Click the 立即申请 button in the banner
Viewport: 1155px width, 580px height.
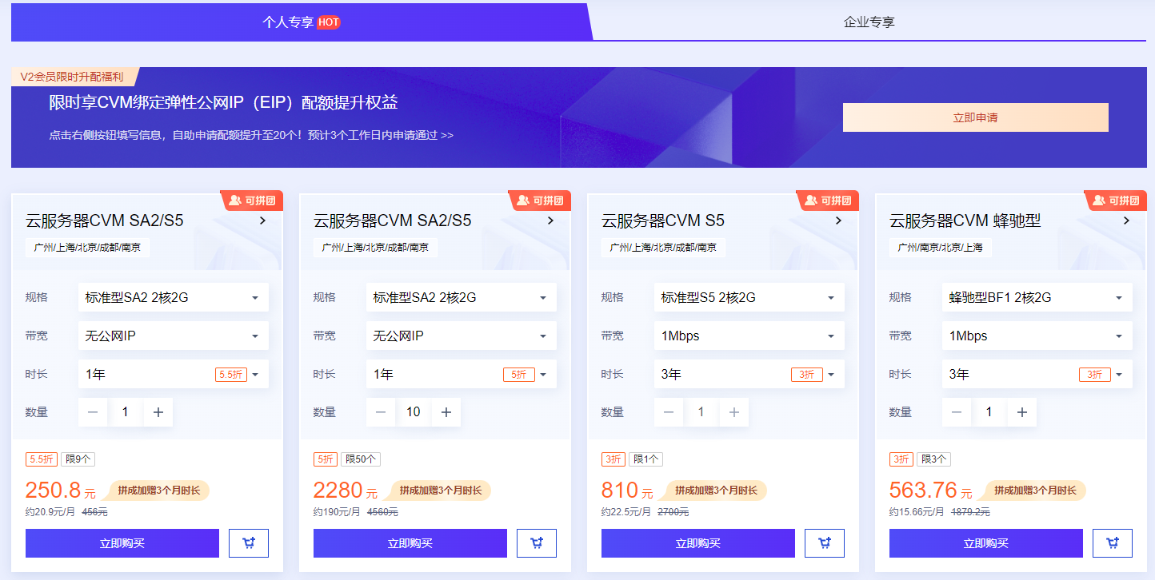(976, 117)
